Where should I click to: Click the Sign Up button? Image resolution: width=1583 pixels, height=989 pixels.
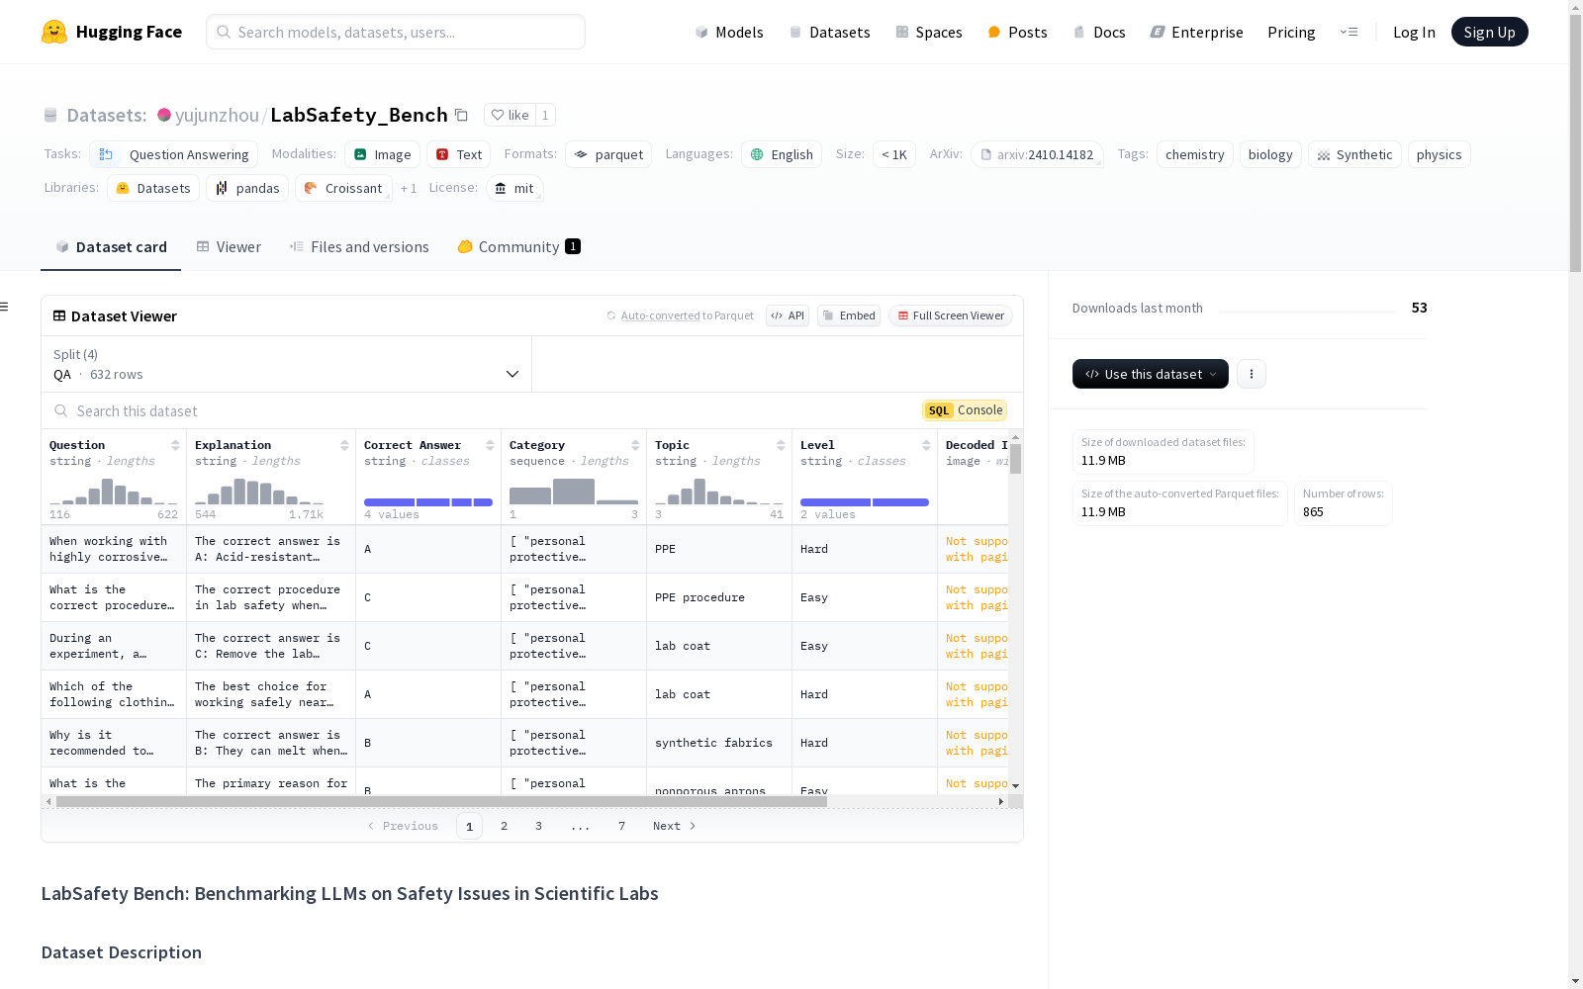pos(1490,32)
